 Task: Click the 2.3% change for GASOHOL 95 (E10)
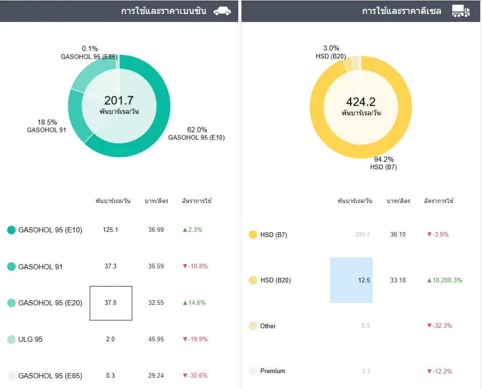(192, 230)
